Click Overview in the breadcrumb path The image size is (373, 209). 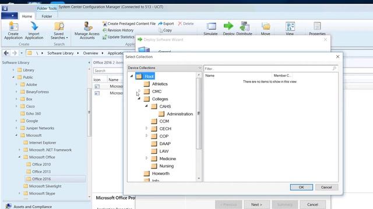point(90,53)
